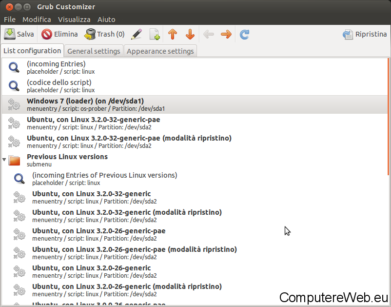The height and width of the screenshot is (307, 391).
Task: Open the Aiuto menu
Action: [106, 20]
